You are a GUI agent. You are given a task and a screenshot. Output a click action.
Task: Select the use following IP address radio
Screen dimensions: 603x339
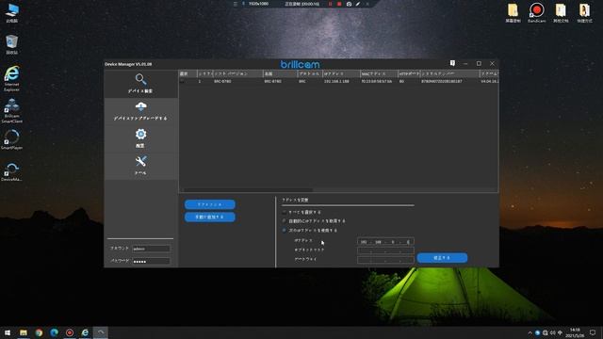pyautogui.click(x=285, y=230)
